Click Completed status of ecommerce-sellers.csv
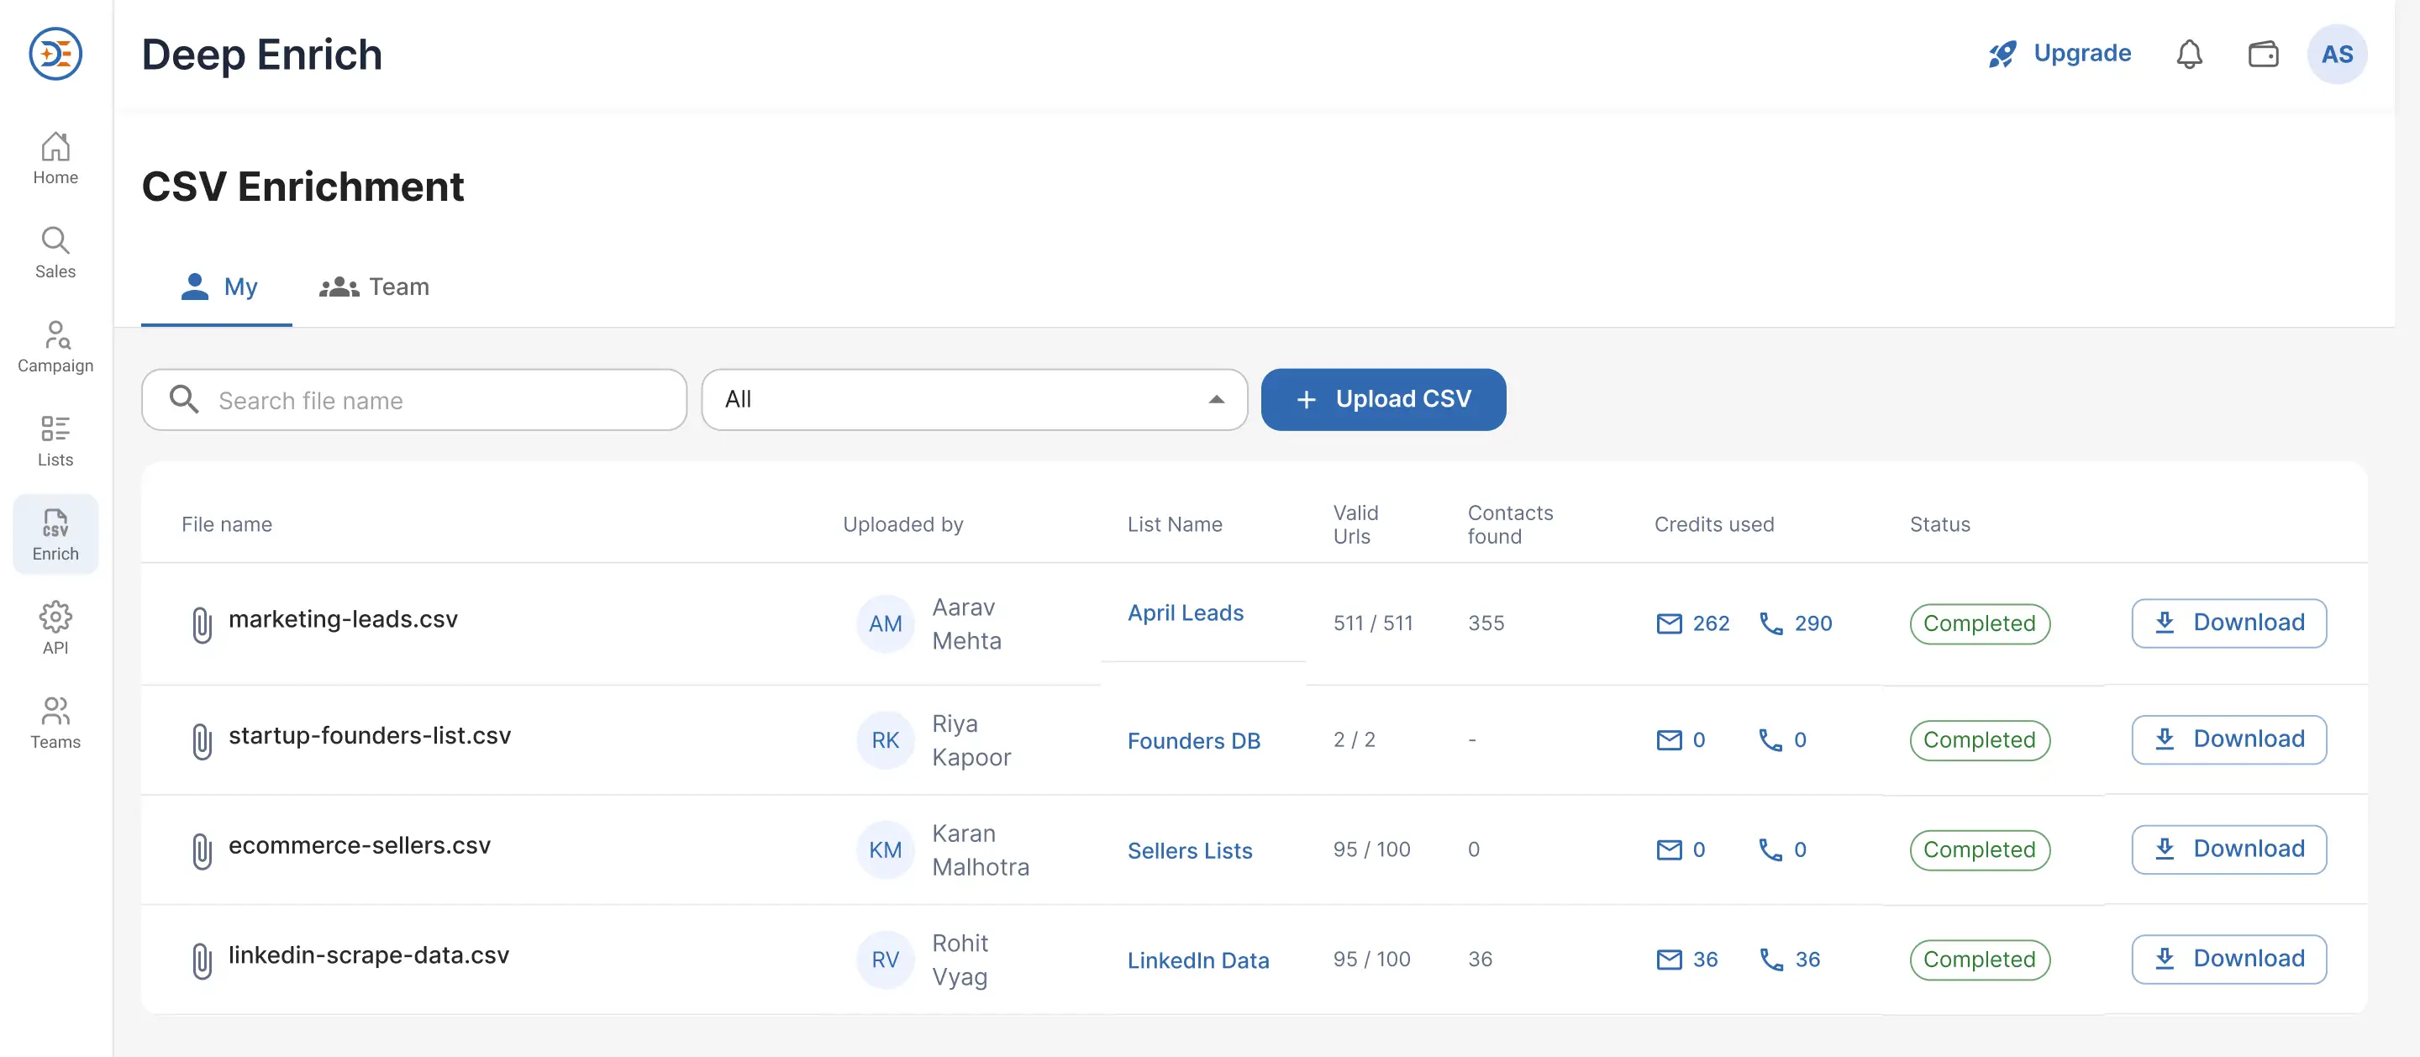 coord(1980,850)
